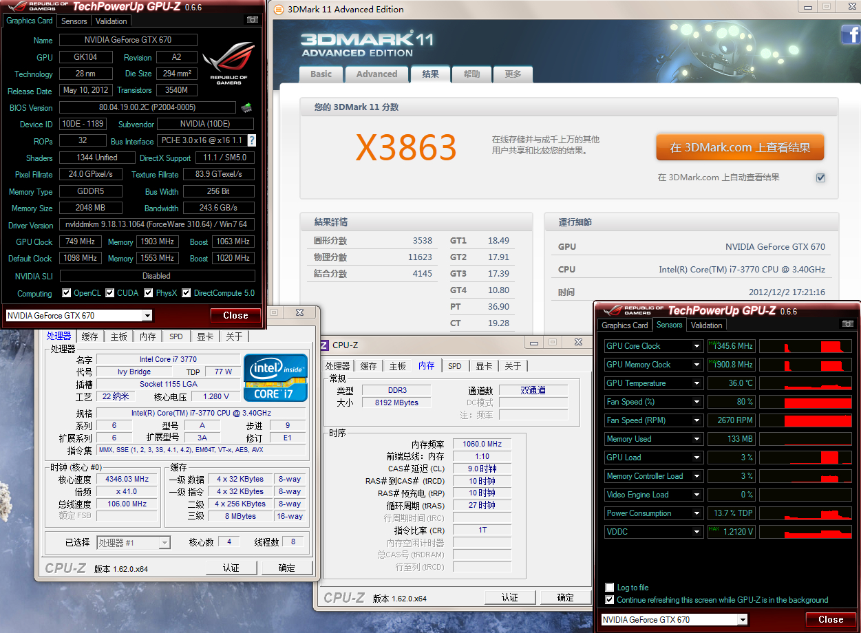Expand the GPU Memory Clock sensor dropdown
The image size is (861, 633).
[697, 365]
